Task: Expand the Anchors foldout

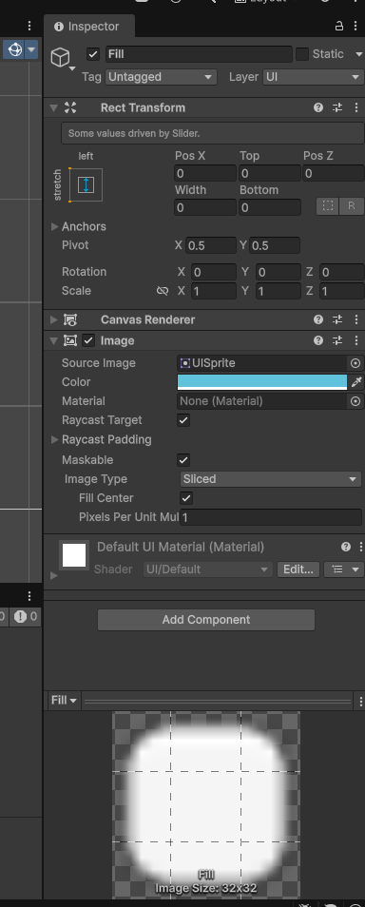Action: [55, 226]
